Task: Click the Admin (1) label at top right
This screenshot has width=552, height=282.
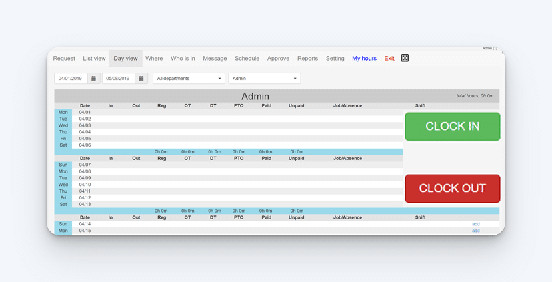Action: 490,48
